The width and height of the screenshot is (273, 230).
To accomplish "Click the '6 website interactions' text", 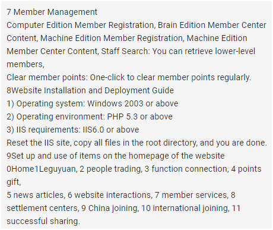I will 110,195.
